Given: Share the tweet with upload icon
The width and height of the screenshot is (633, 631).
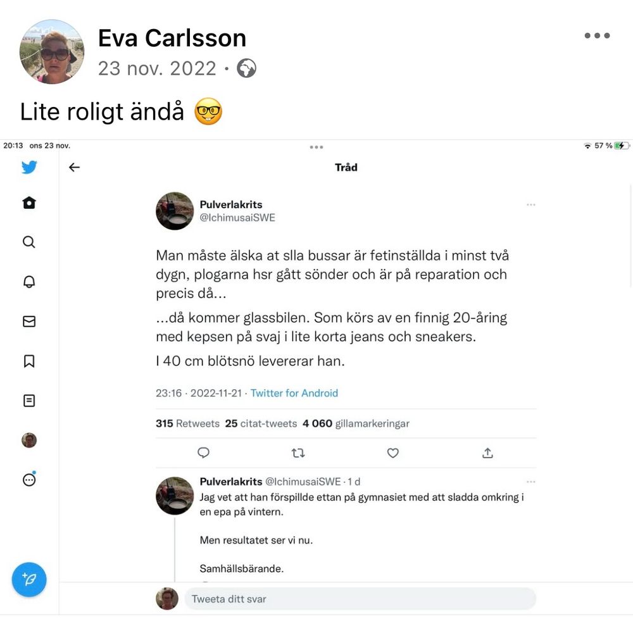Looking at the screenshot, I should tap(487, 453).
